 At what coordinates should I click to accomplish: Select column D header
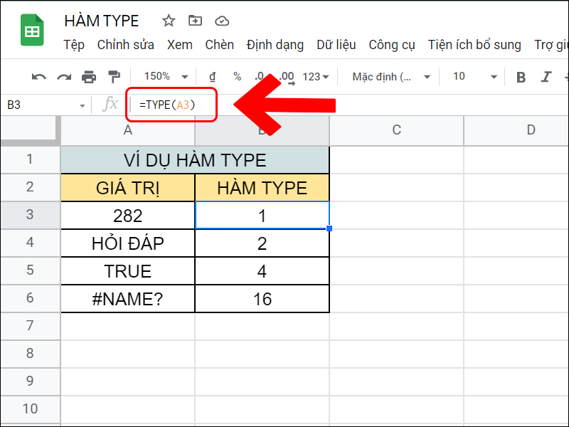pyautogui.click(x=516, y=130)
